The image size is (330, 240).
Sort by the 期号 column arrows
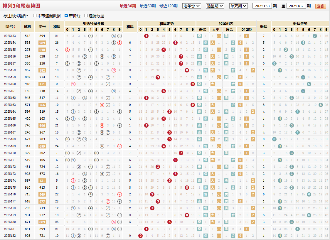coord(14,26)
